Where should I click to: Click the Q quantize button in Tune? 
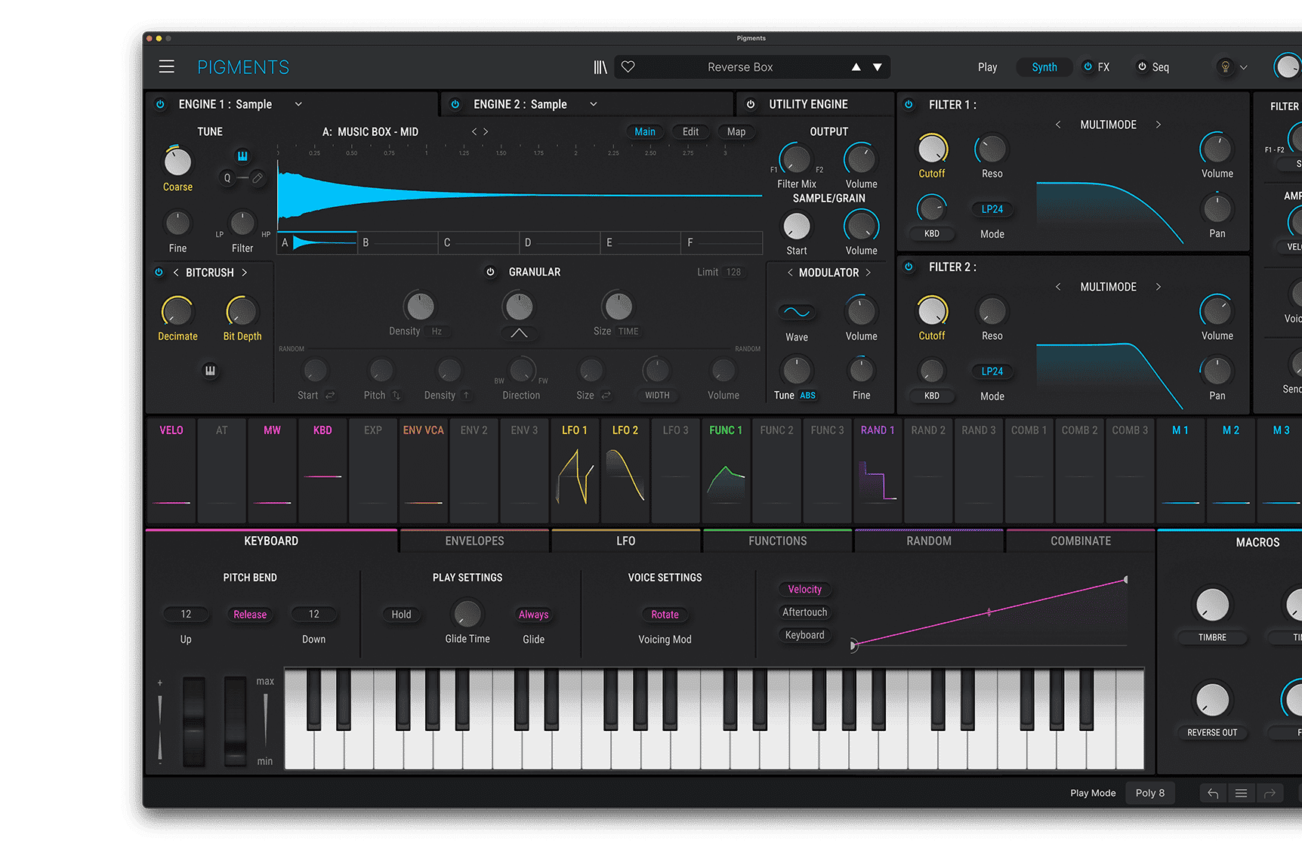227,178
